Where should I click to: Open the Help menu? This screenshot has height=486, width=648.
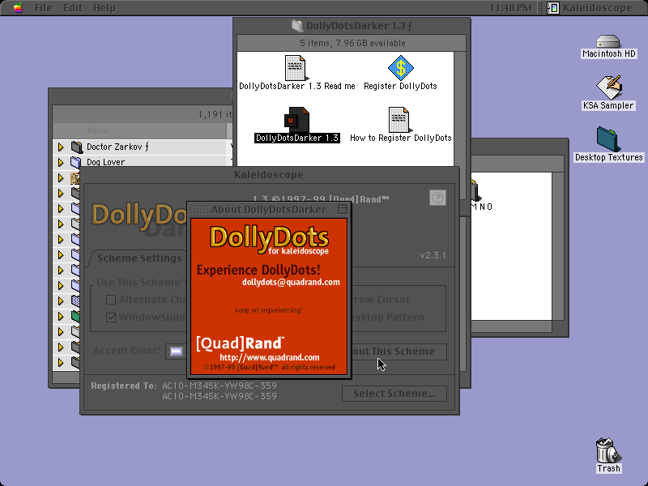coord(104,8)
